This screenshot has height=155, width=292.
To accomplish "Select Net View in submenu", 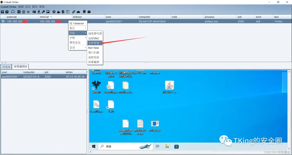I will point(95,48).
